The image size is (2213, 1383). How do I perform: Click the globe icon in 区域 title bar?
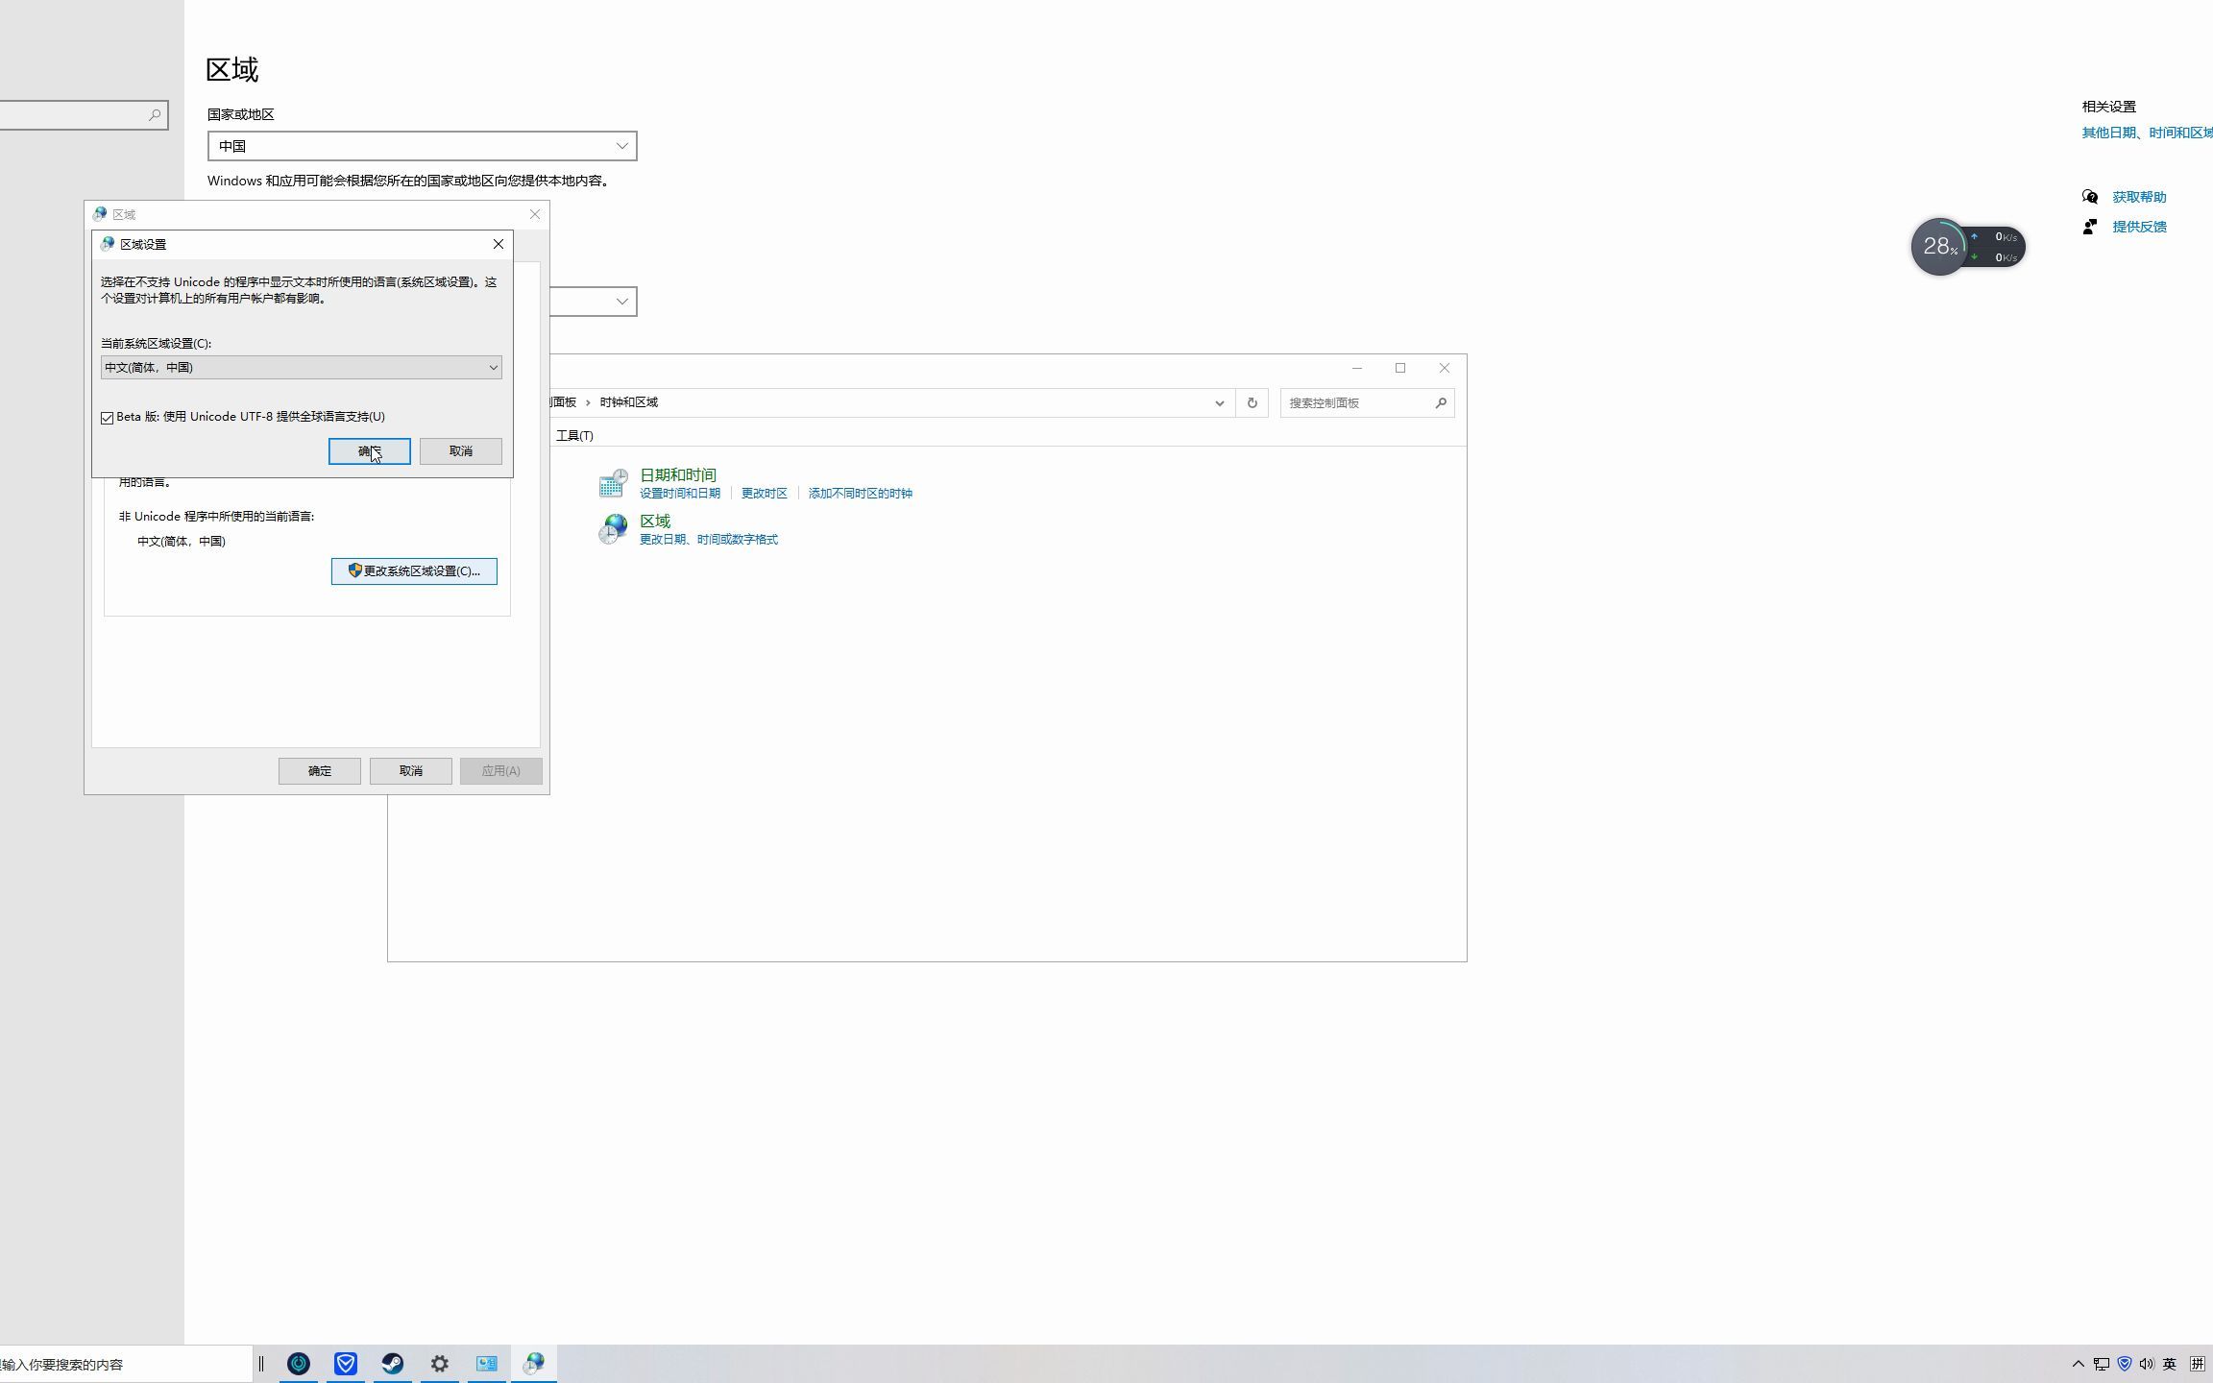pos(99,214)
